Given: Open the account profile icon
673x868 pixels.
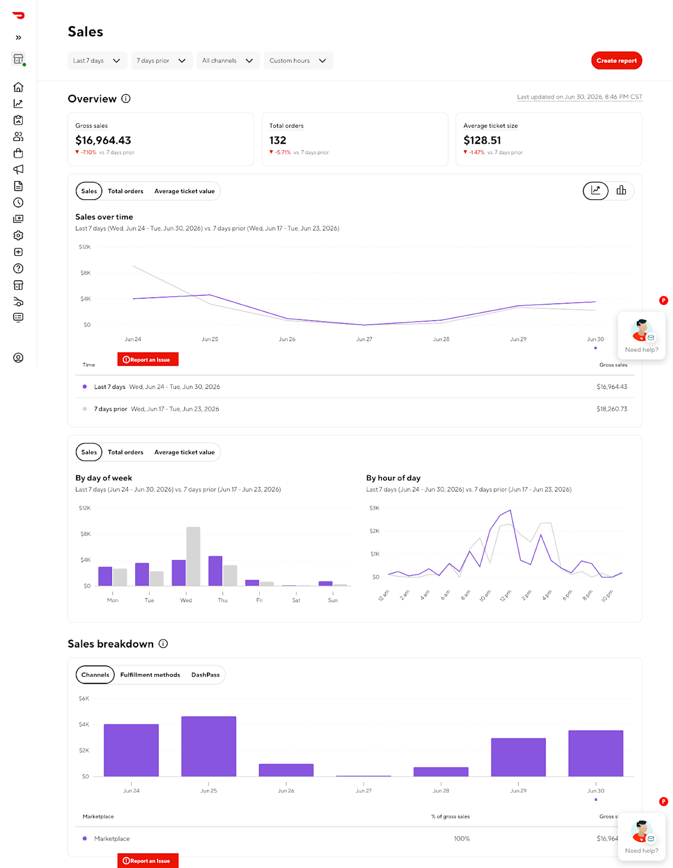Looking at the screenshot, I should (19, 357).
